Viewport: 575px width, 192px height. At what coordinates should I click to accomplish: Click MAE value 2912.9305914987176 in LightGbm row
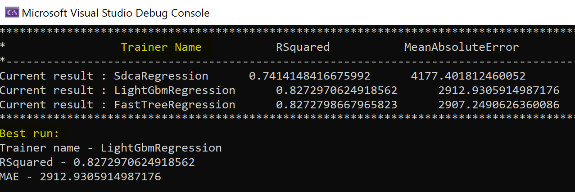[x=499, y=90]
